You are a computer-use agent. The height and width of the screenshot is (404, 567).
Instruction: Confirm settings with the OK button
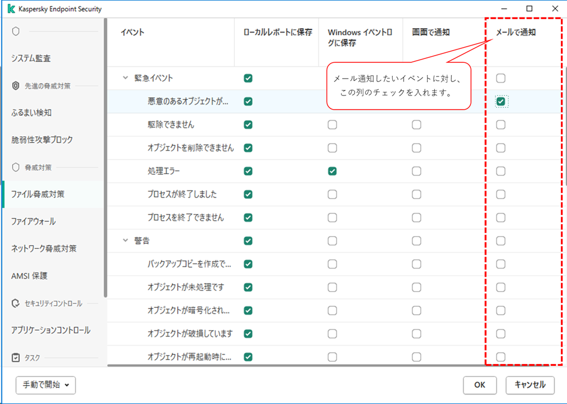(x=479, y=385)
